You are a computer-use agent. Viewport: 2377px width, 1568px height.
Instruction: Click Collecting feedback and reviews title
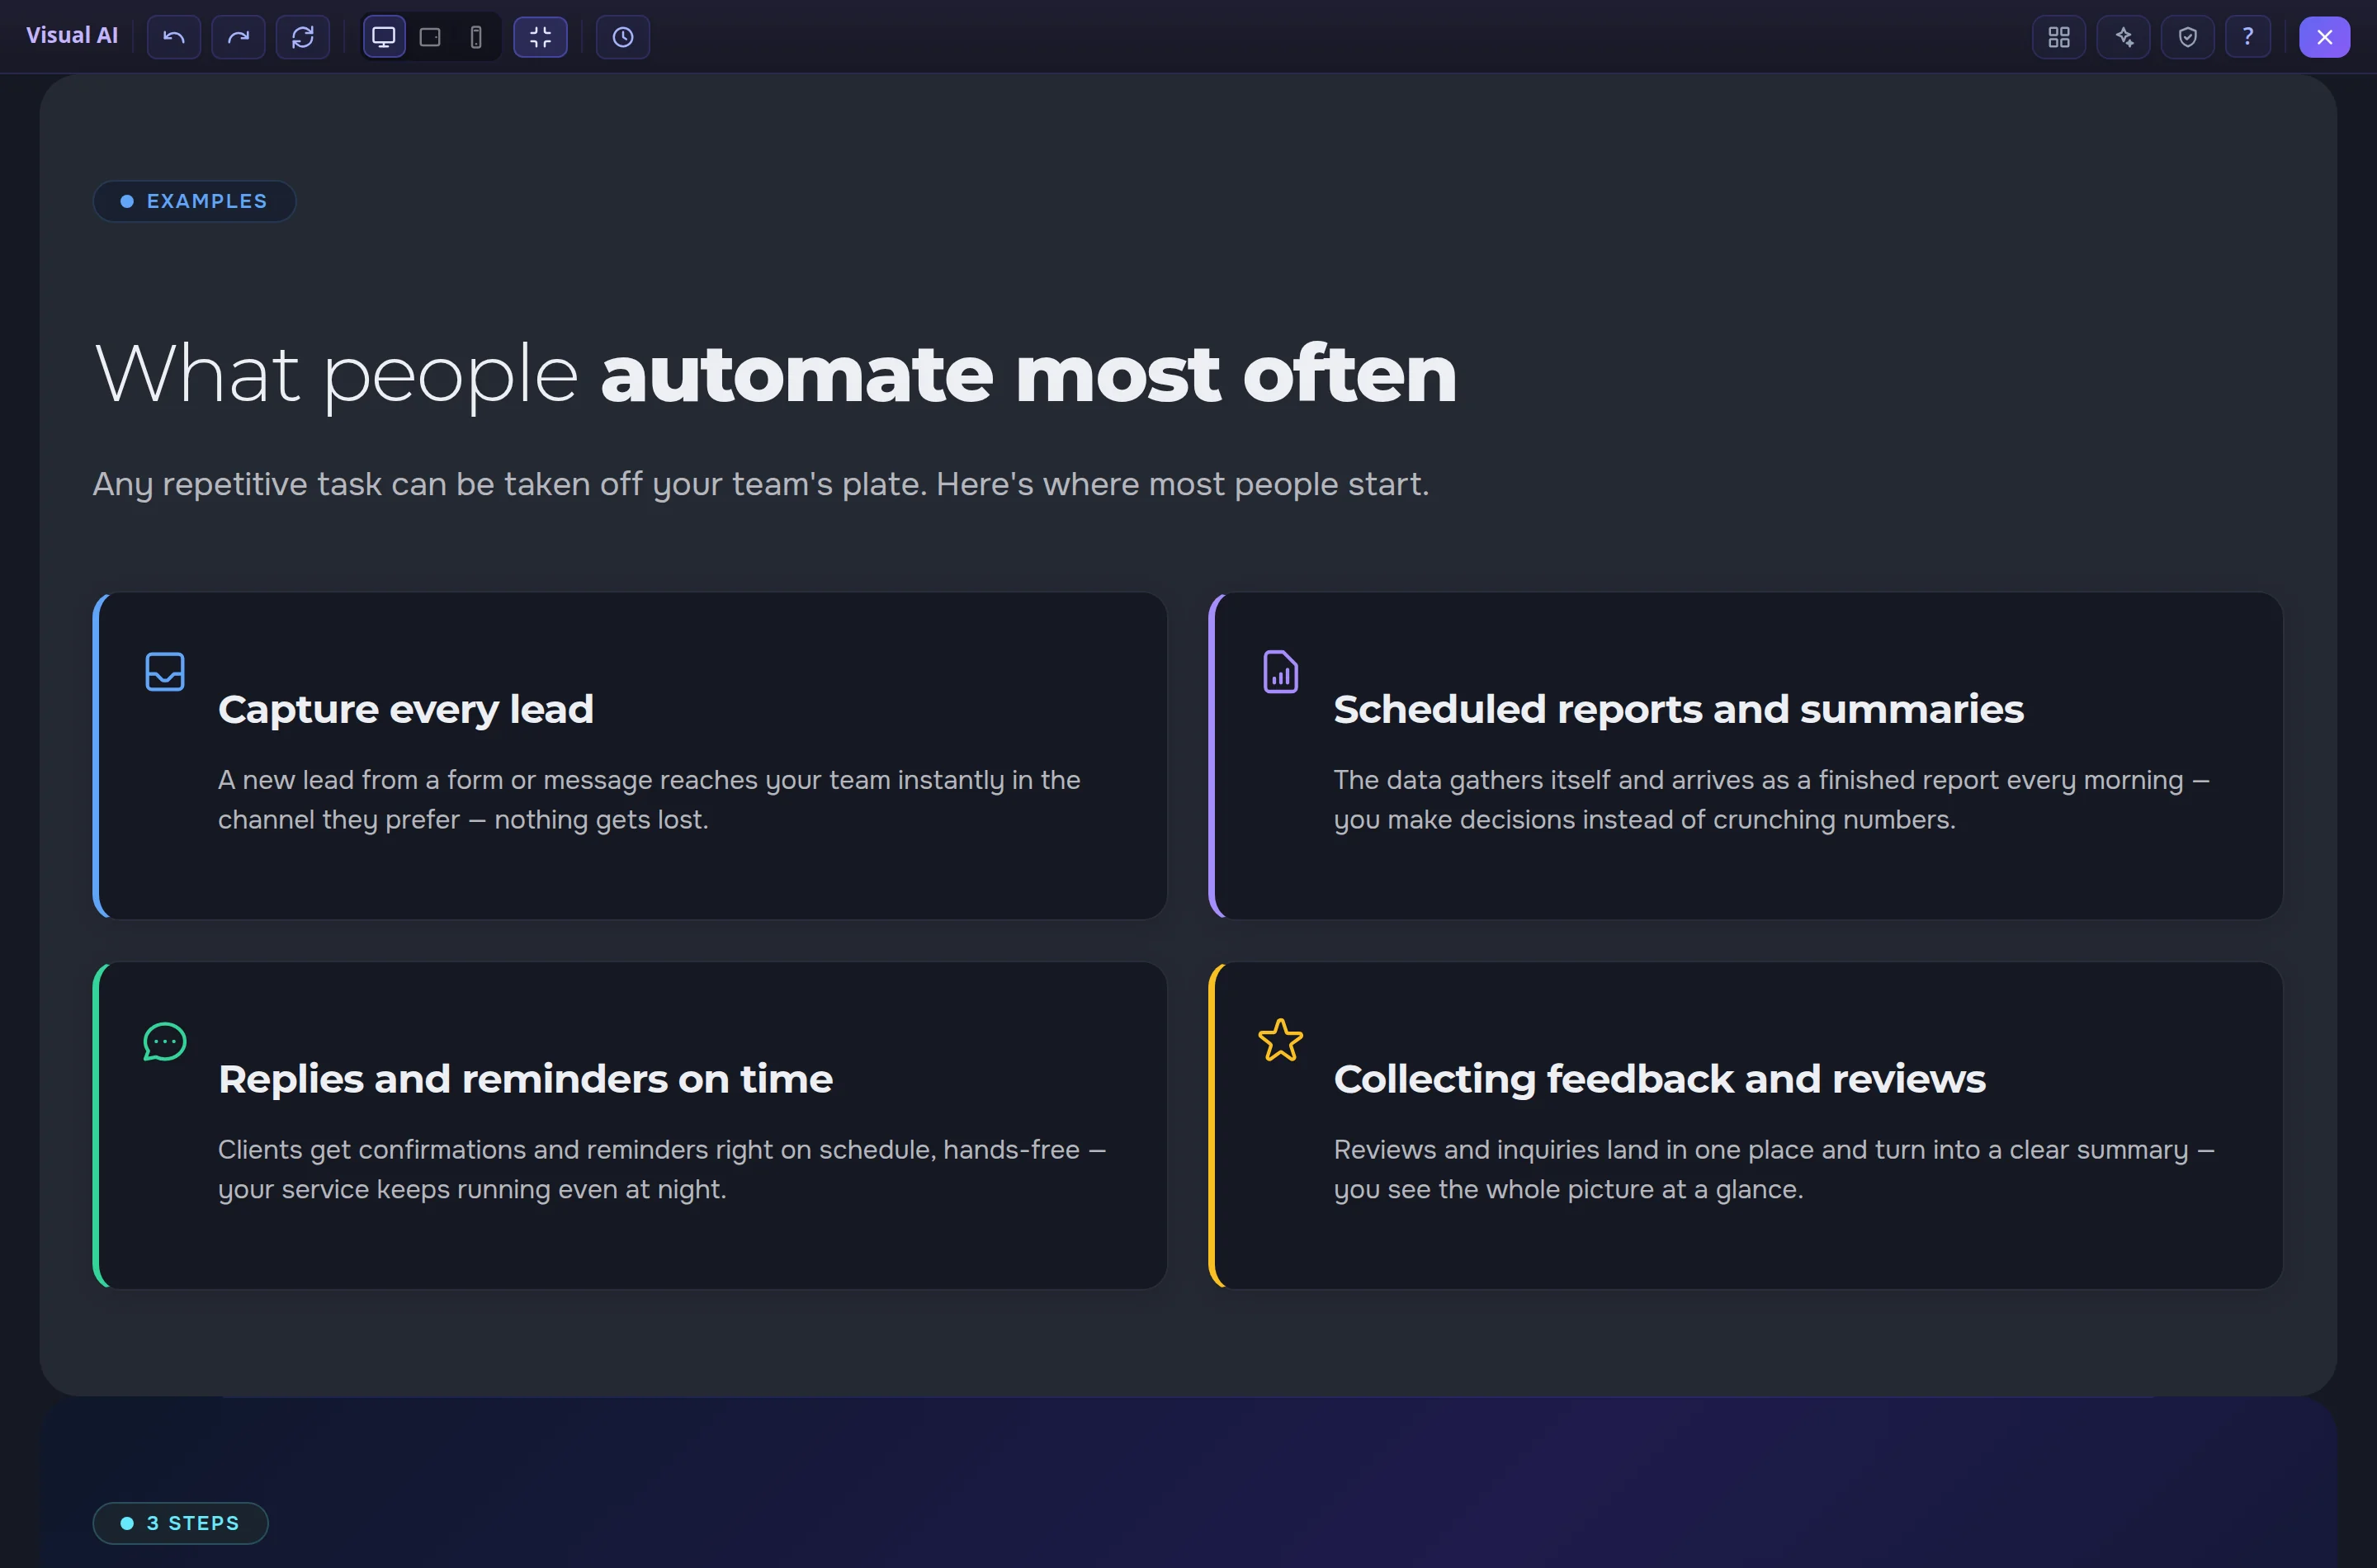[x=1660, y=1079]
